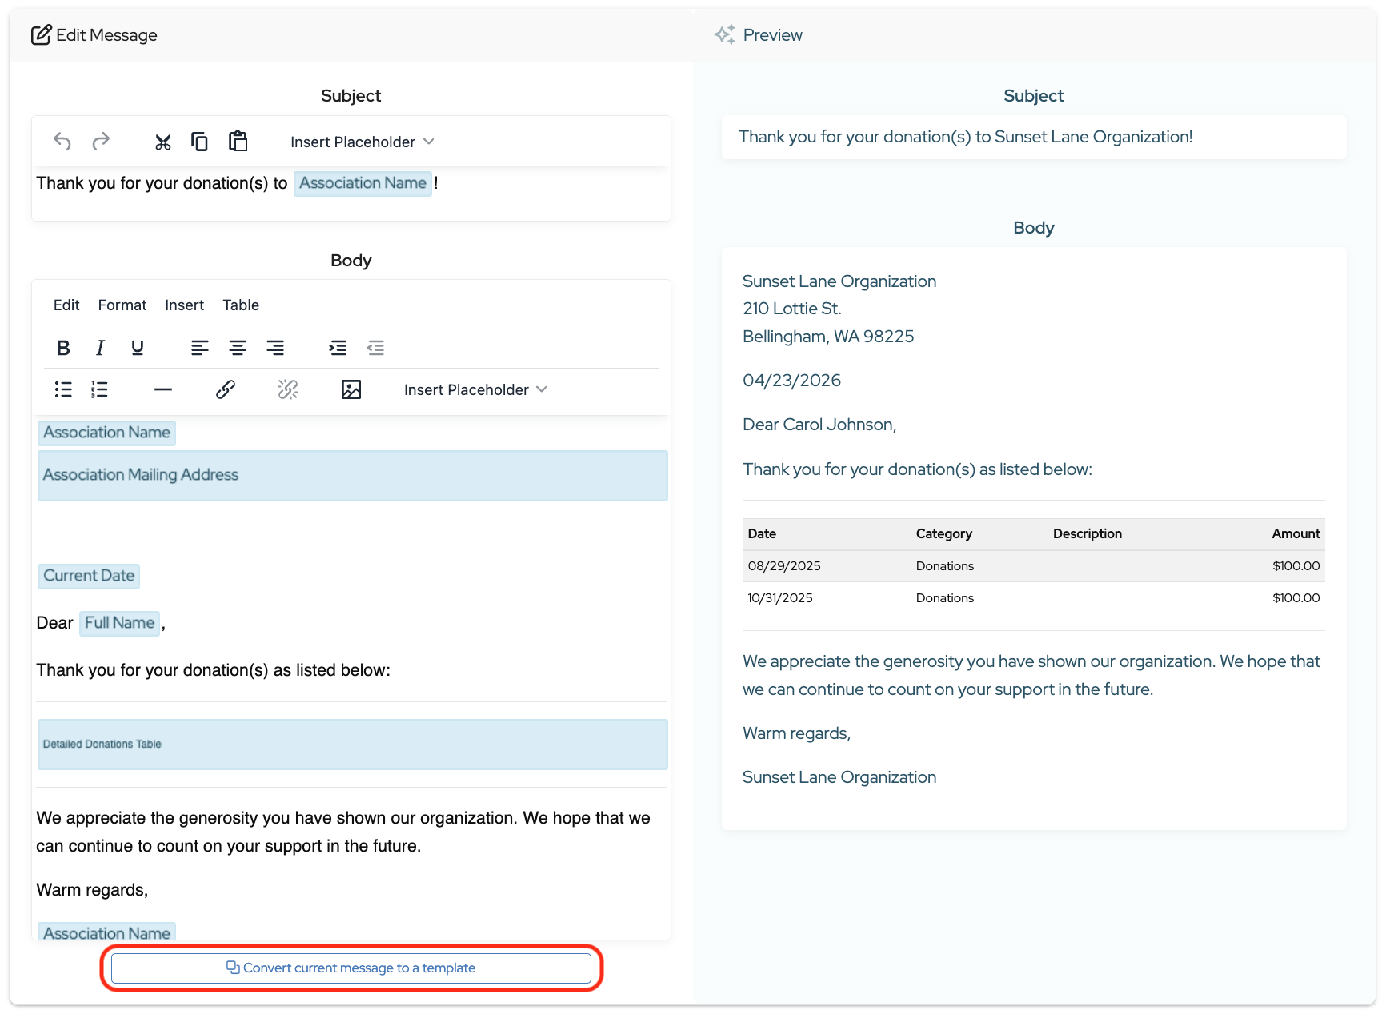
Task: Click Convert current message to a template
Action: tap(351, 968)
